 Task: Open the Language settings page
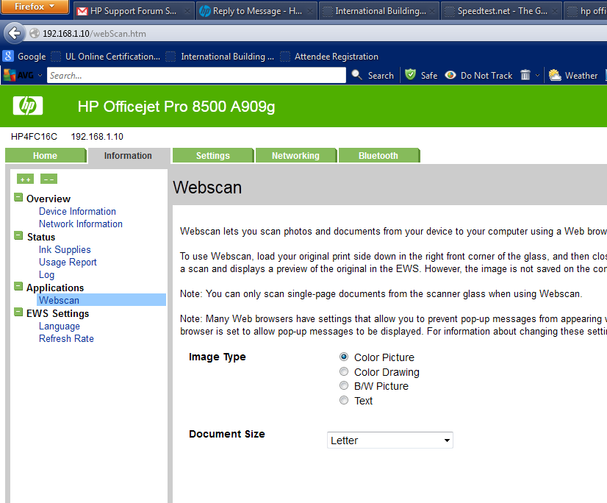[60, 326]
